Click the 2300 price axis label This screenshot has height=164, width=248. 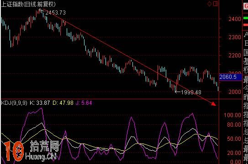pyautogui.click(x=235, y=37)
